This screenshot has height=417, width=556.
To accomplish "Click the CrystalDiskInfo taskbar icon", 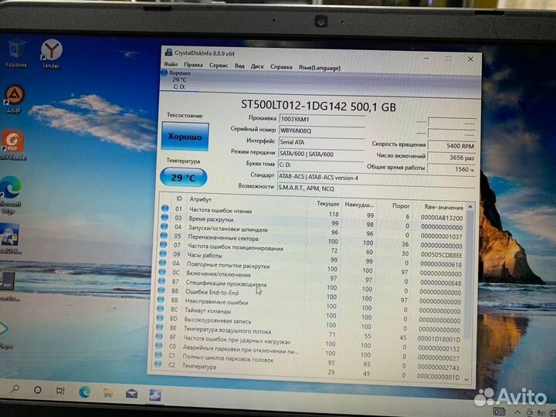I will coord(155,395).
